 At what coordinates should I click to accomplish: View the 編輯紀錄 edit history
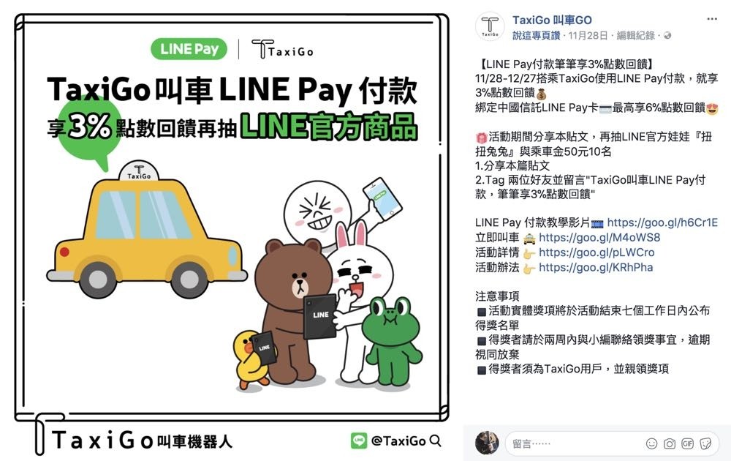click(x=635, y=35)
